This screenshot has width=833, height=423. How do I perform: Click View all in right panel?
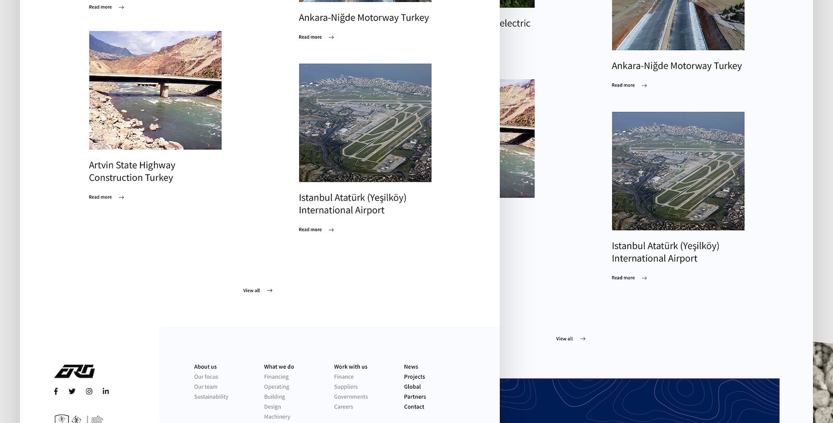tap(564, 339)
